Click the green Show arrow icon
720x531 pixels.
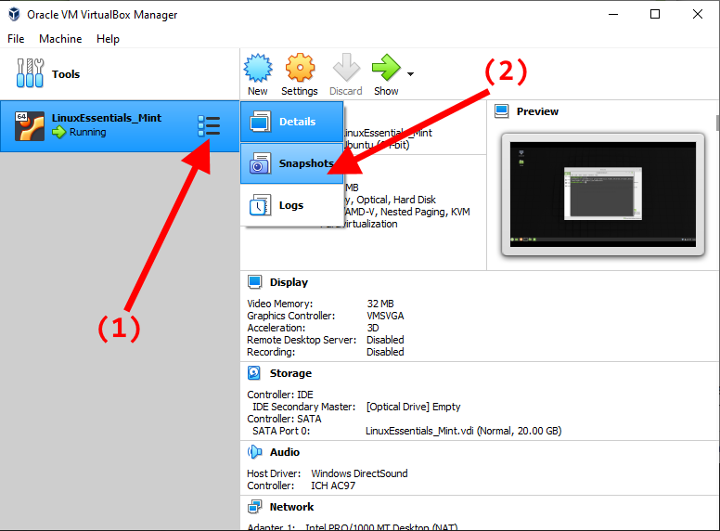click(x=386, y=68)
